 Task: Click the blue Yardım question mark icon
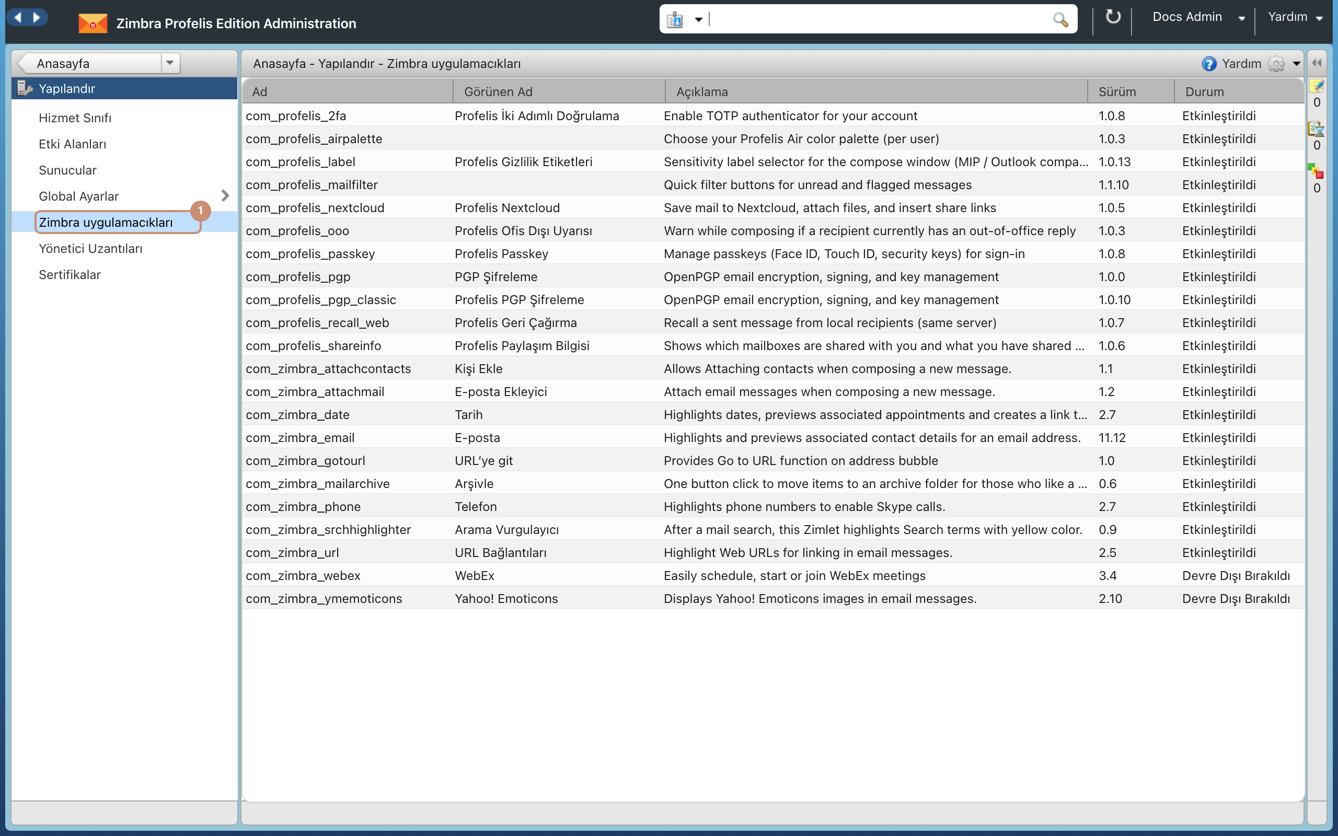click(1208, 64)
